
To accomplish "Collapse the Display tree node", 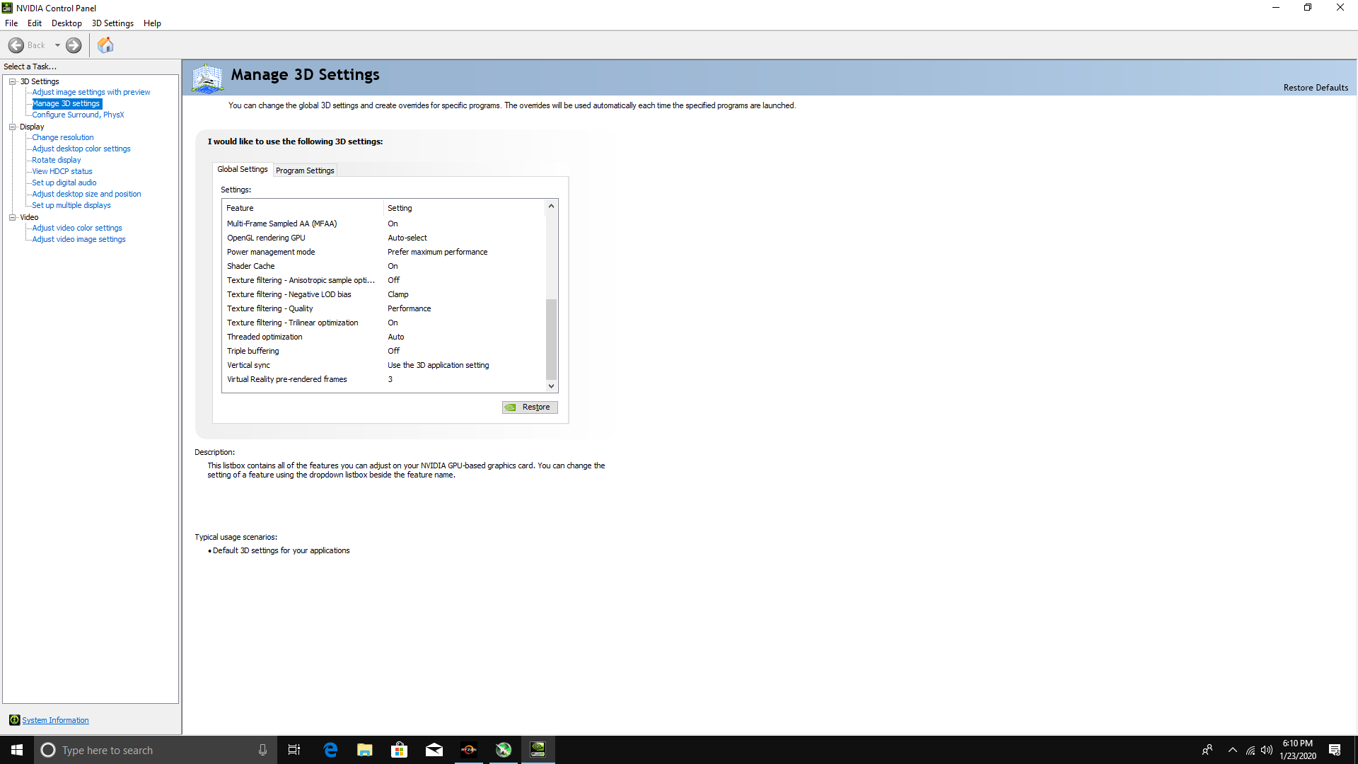I will pos(12,127).
